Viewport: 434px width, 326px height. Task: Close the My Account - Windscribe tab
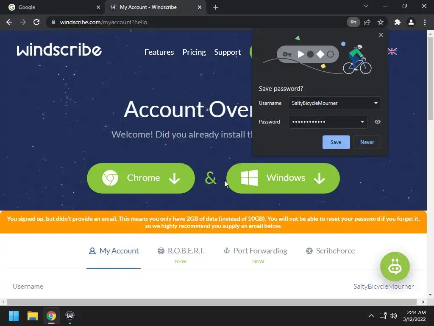pos(200,7)
